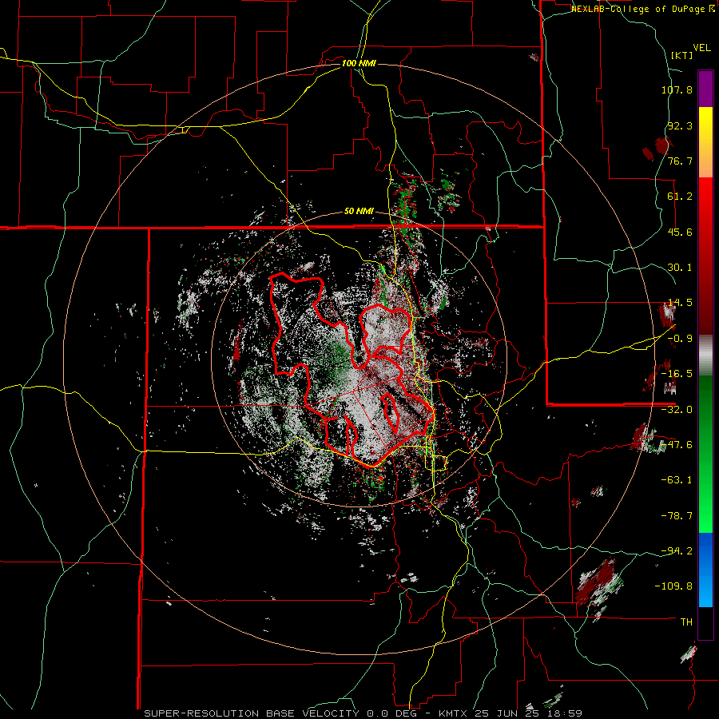Click the 92.3 value on velocity scale
Screen dimensions: 719x719
pyautogui.click(x=680, y=125)
